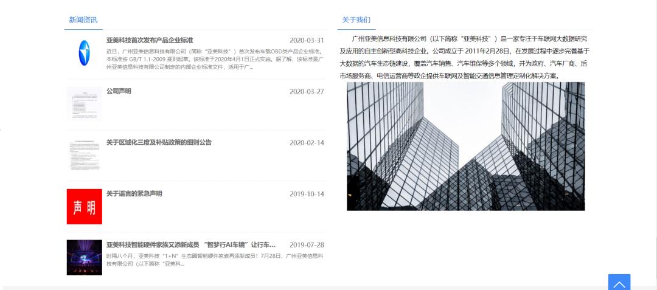This screenshot has height=290, width=657.
Task: Click the blue star logo news thumbnail
Action: (84, 53)
